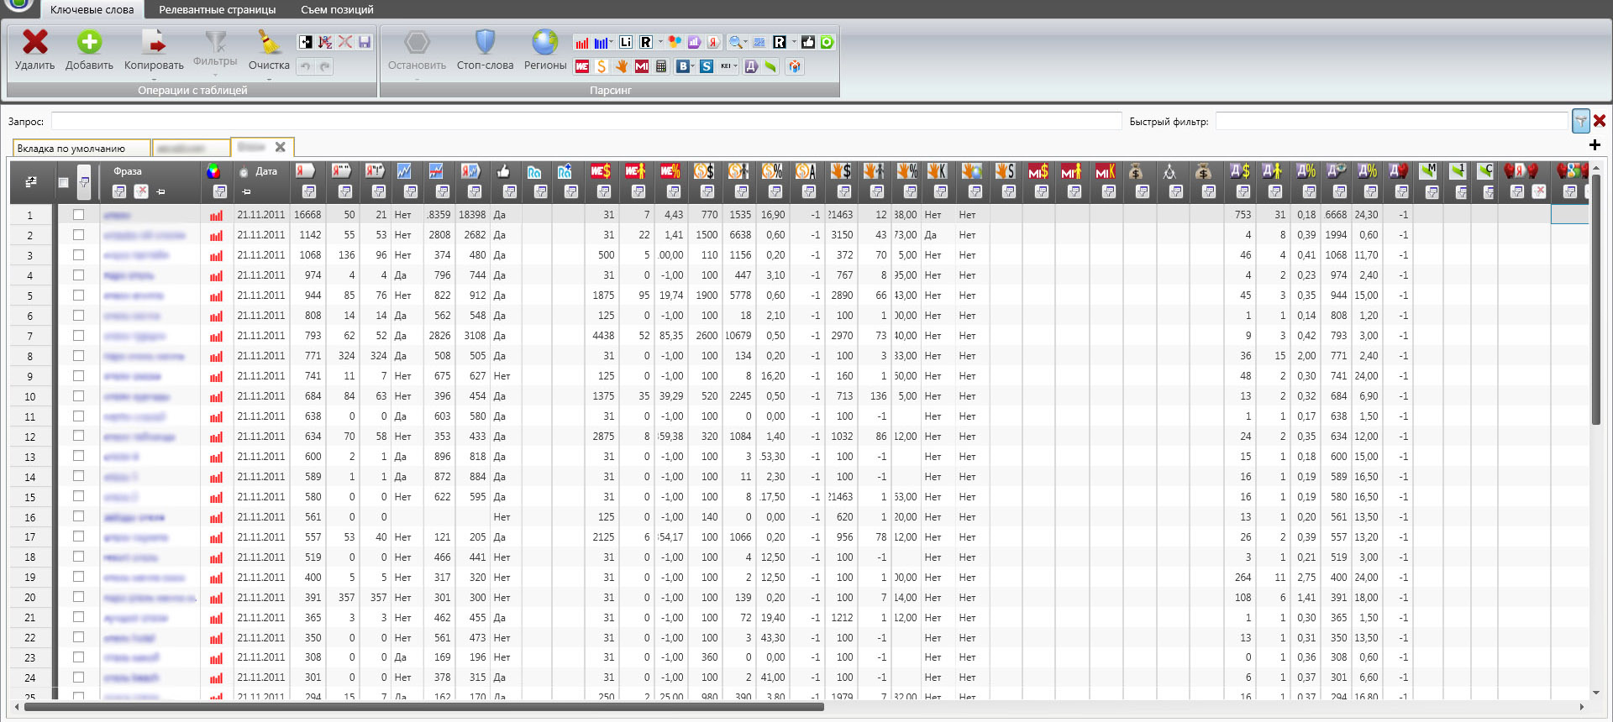
Task: Click the red bar chart icon in row 5
Action: [x=217, y=296]
